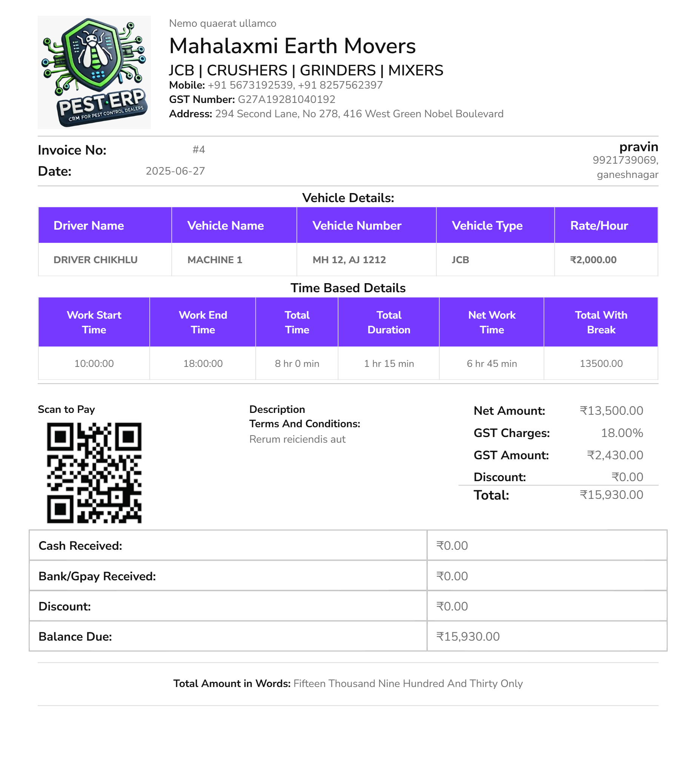Click vehicle number MH 12, AJ 1212
679x776 pixels.
(x=349, y=260)
